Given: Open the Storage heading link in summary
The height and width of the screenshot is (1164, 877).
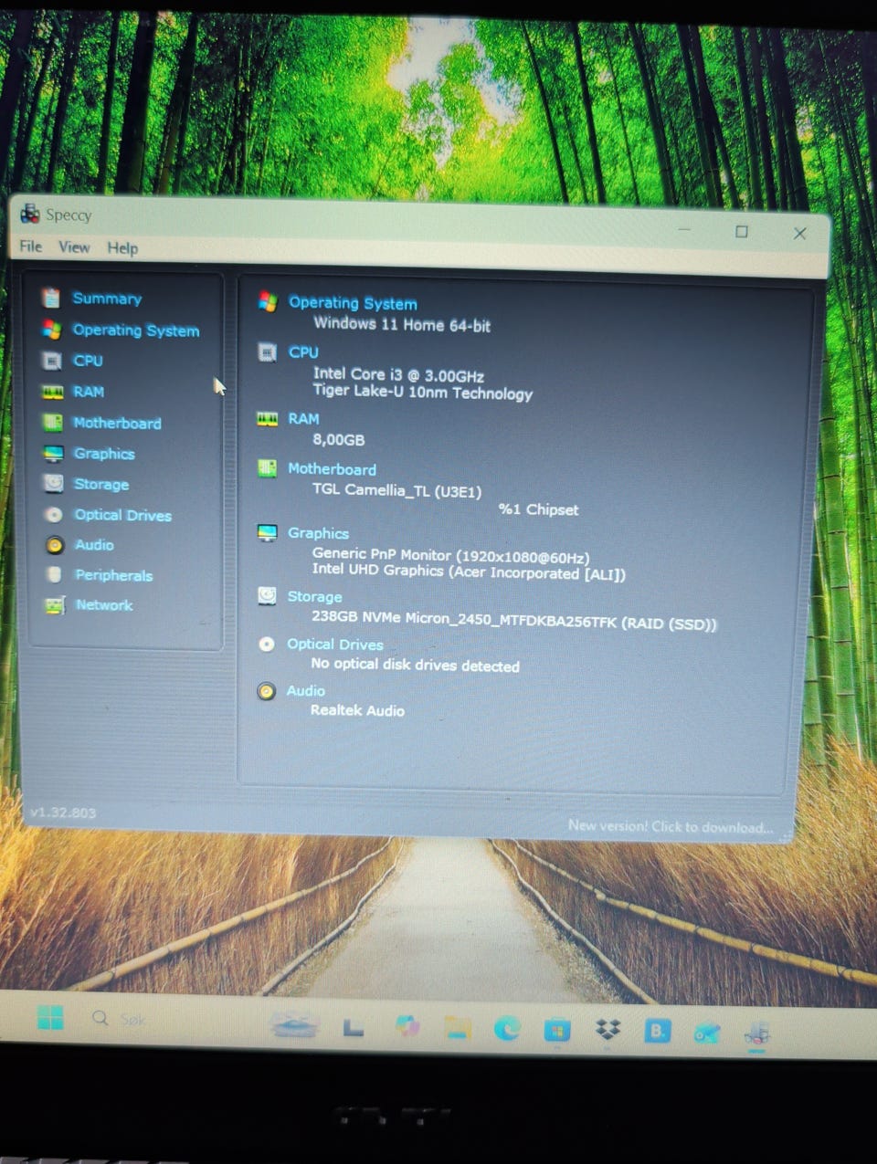Looking at the screenshot, I should 314,597.
